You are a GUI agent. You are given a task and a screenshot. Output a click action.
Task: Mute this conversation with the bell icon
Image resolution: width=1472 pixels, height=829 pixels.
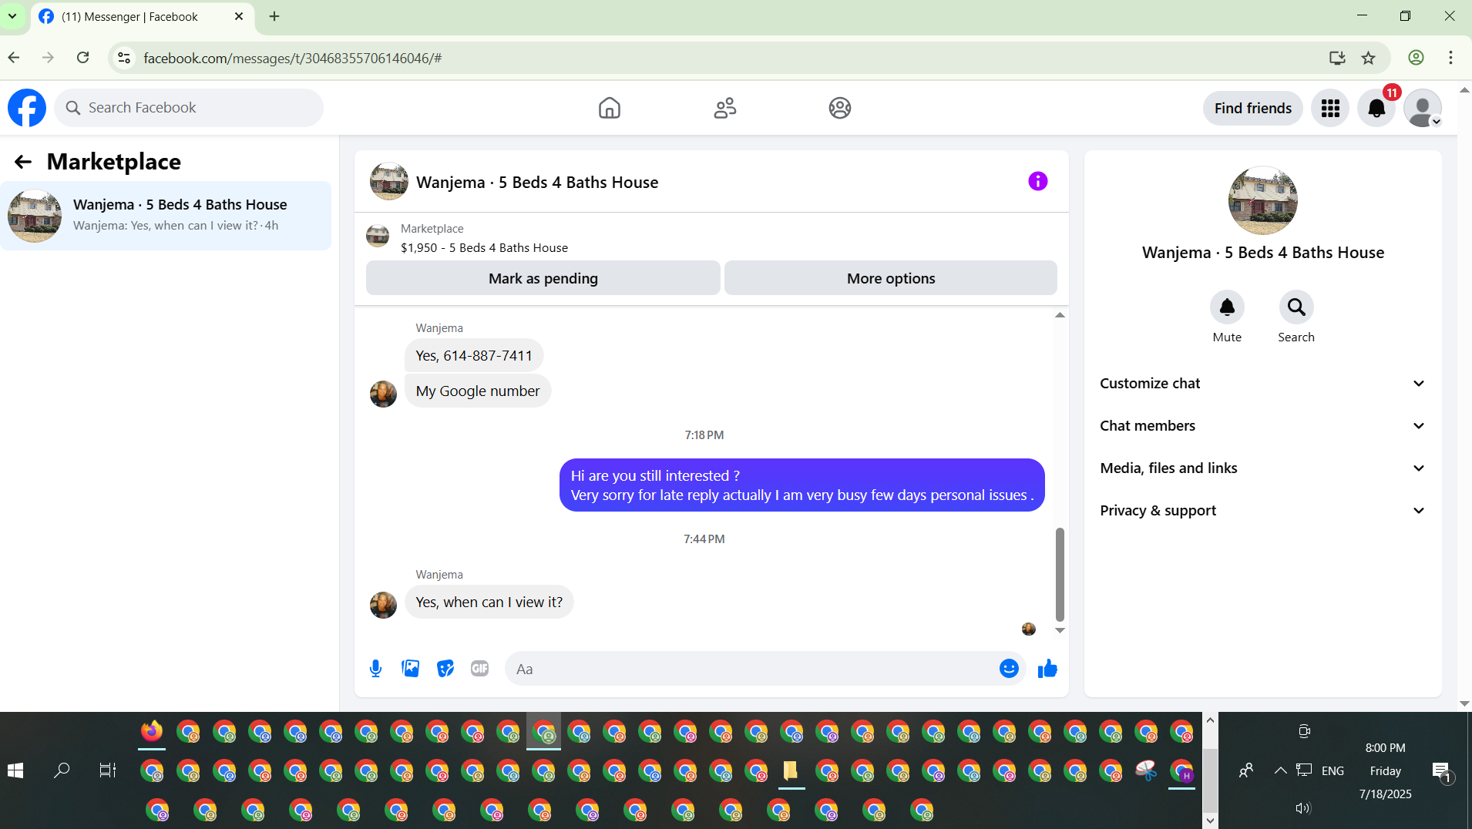tap(1227, 307)
